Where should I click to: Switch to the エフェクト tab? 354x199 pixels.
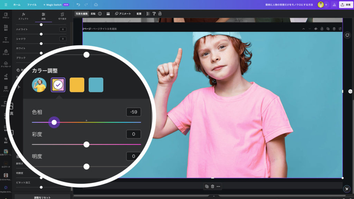[23, 16]
